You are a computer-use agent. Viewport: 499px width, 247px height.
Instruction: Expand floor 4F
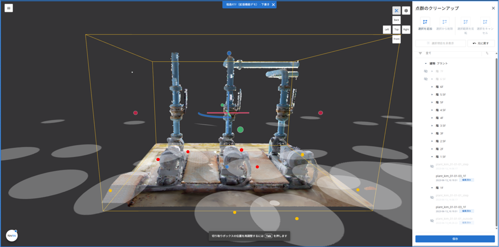(x=432, y=118)
